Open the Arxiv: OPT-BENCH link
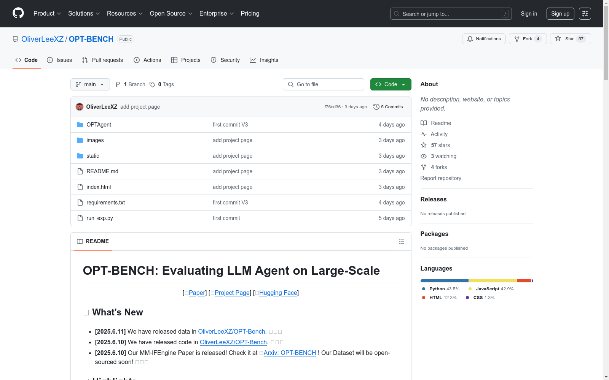 tap(290, 353)
